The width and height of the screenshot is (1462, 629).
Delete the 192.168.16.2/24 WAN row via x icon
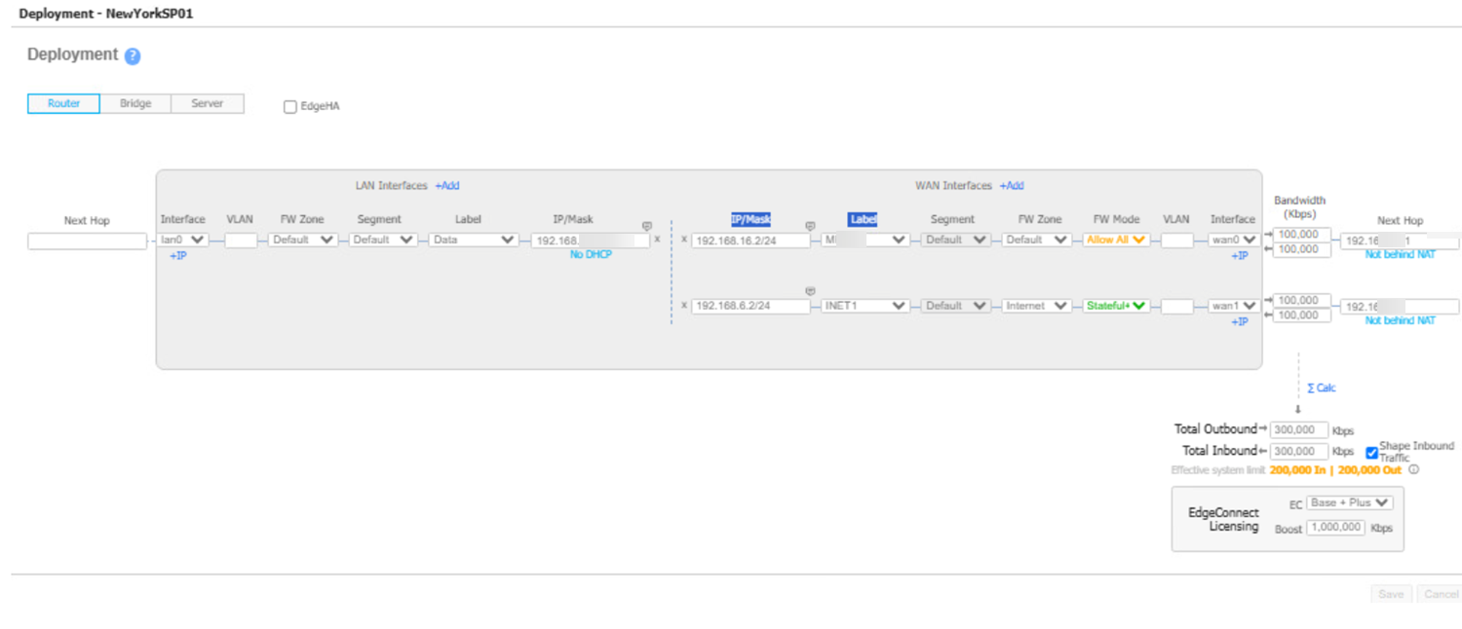(x=683, y=240)
